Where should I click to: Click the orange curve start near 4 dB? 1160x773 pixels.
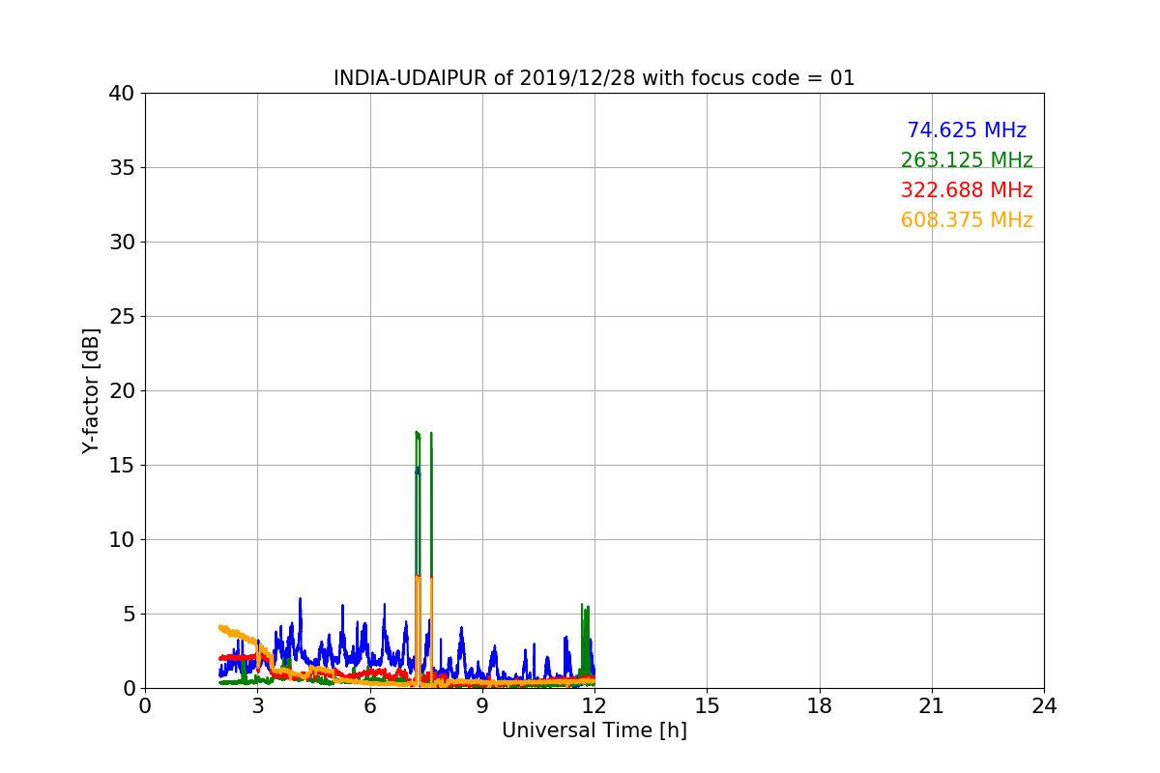click(x=221, y=627)
